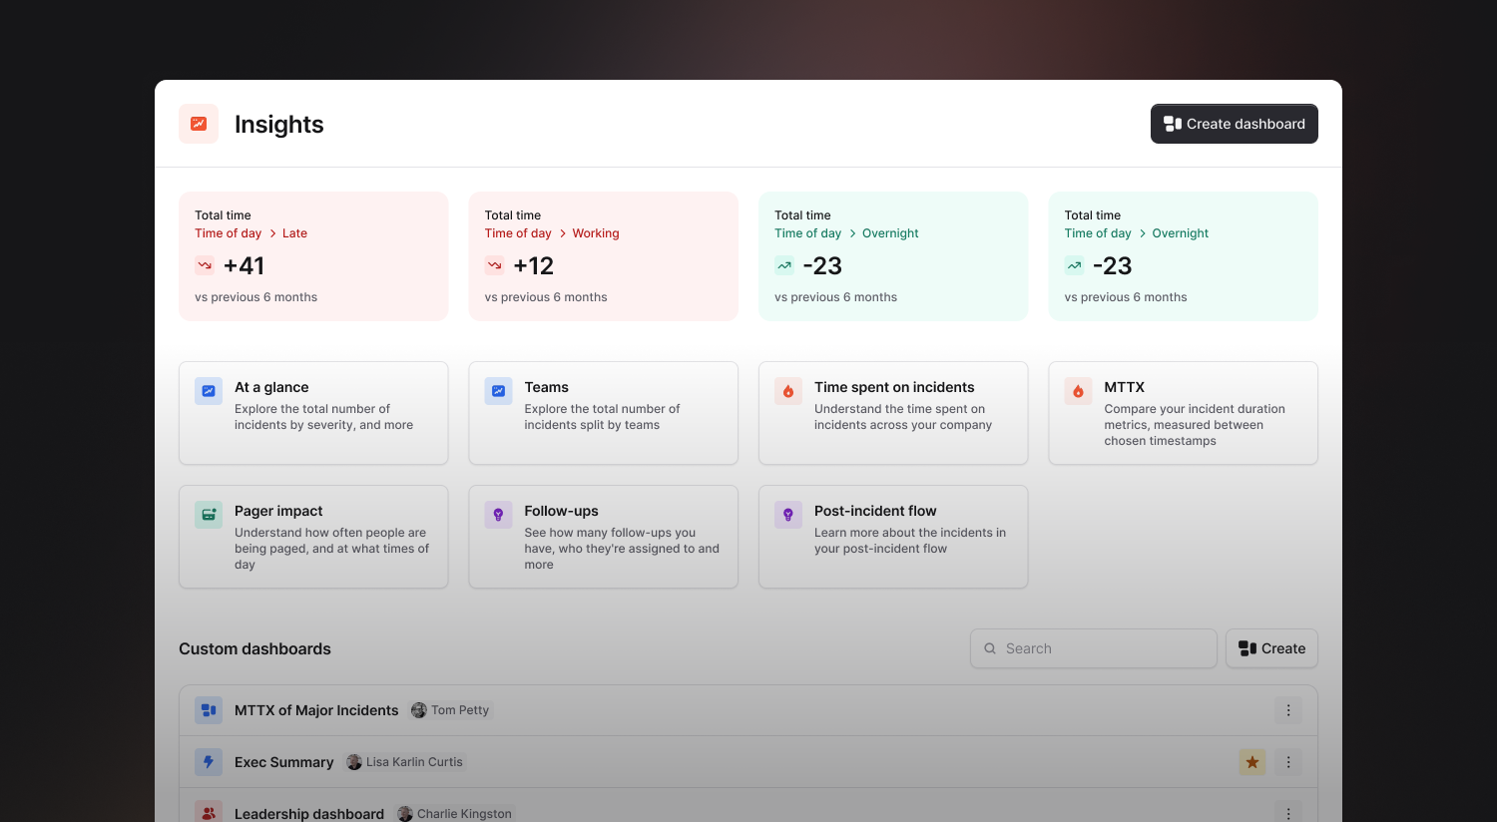Viewport: 1497px width, 822px height.
Task: Click the Insights app logo icon
Action: pos(199,124)
